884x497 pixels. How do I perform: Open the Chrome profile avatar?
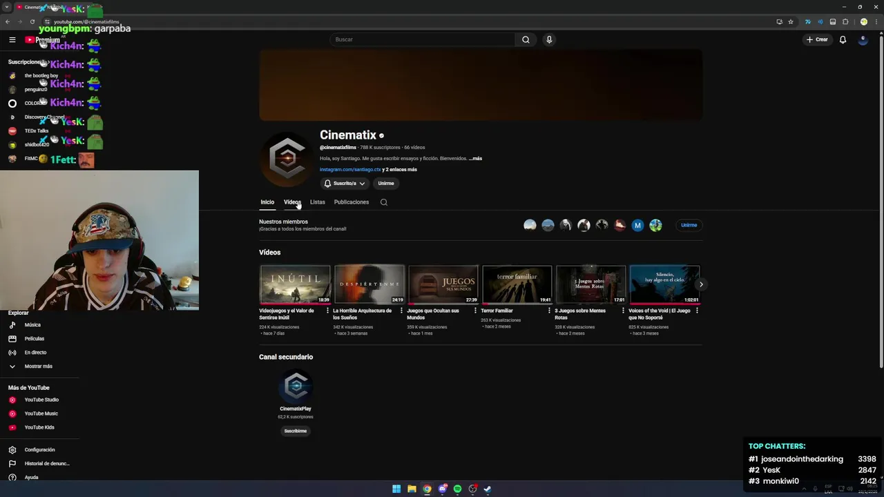point(863,21)
